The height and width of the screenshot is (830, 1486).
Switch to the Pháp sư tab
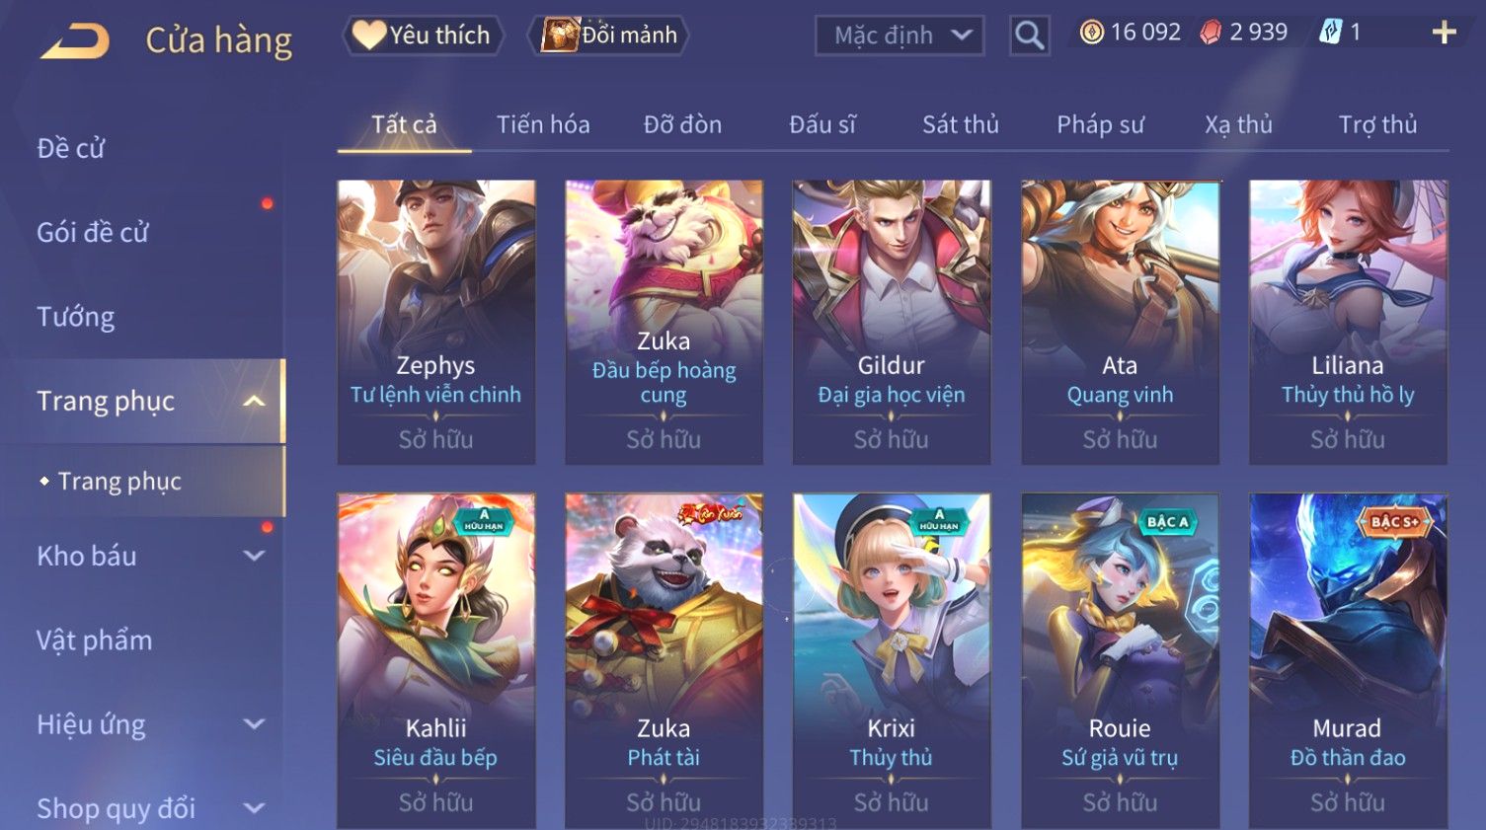(1100, 124)
